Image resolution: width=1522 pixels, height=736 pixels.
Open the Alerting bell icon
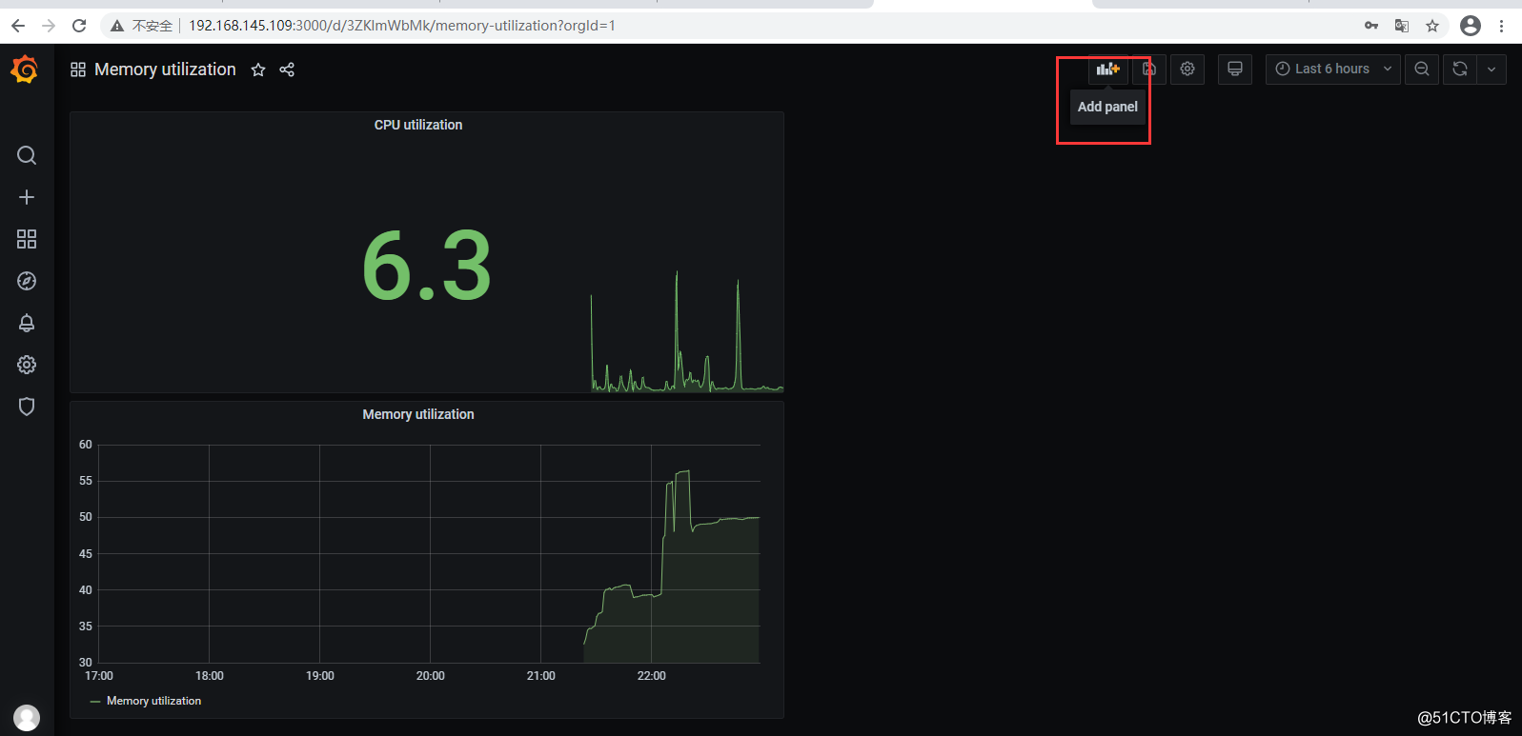click(27, 323)
